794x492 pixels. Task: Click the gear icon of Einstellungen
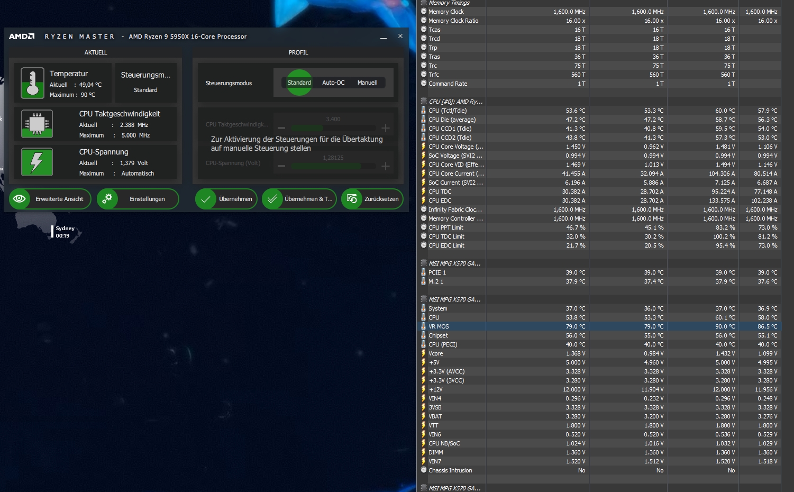coord(107,199)
